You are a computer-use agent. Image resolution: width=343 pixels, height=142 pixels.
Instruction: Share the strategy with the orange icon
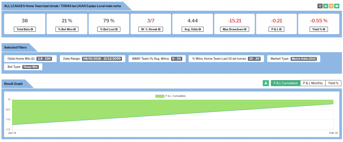click(x=331, y=6)
